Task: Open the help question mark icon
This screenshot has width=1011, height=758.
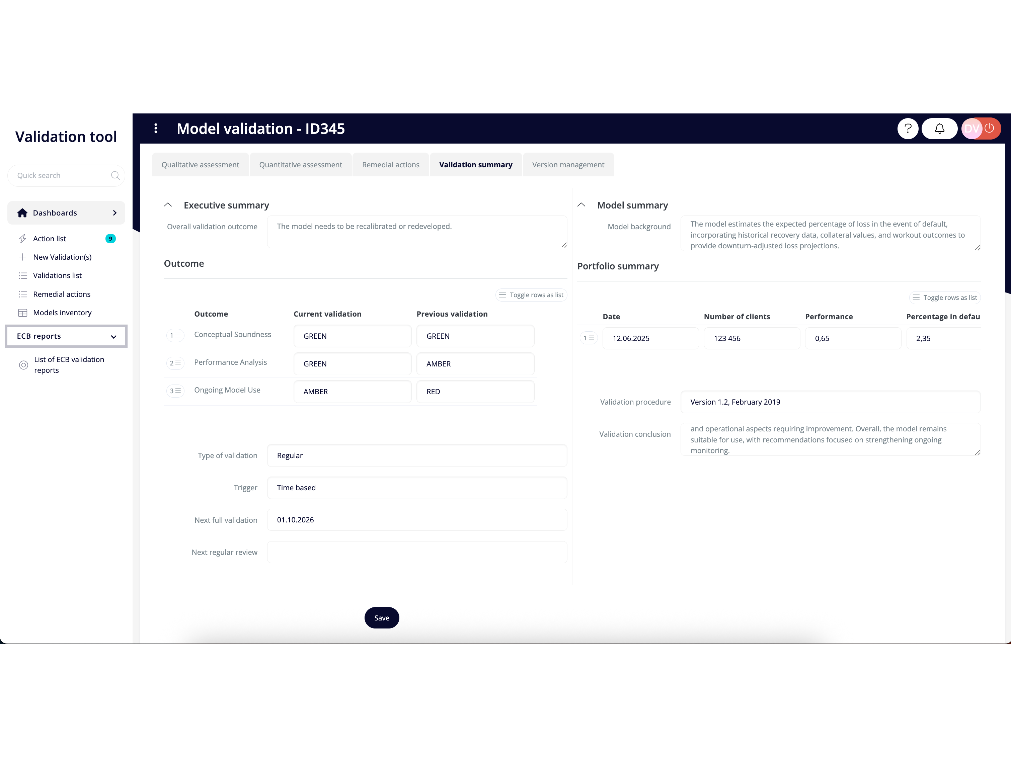Action: click(x=908, y=129)
